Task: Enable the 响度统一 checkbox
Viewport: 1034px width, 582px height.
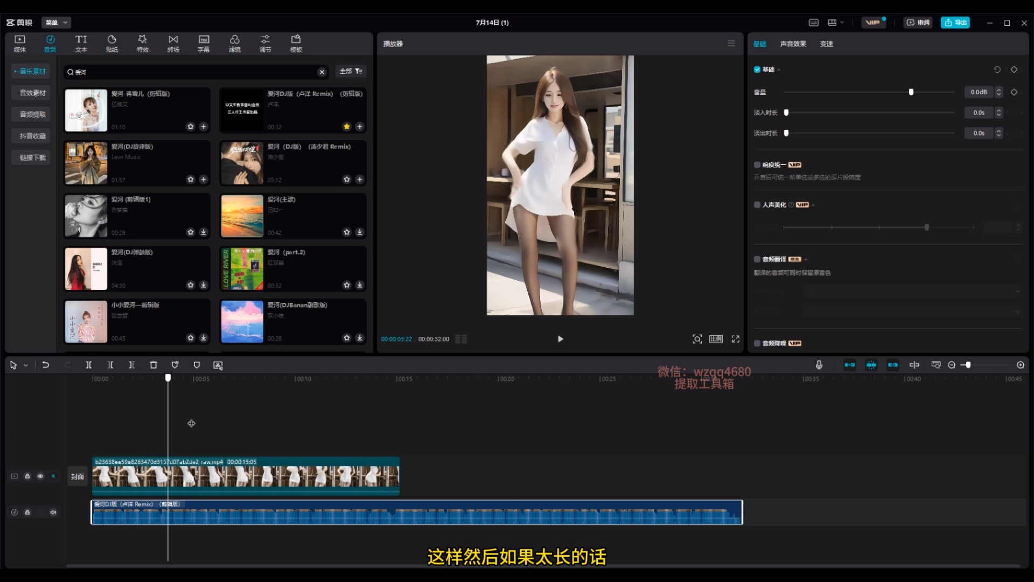Action: (757, 165)
